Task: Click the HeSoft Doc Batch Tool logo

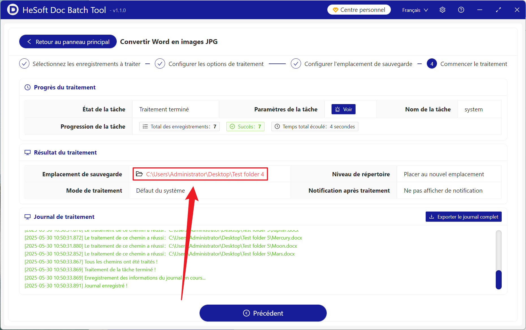Action: [x=13, y=10]
